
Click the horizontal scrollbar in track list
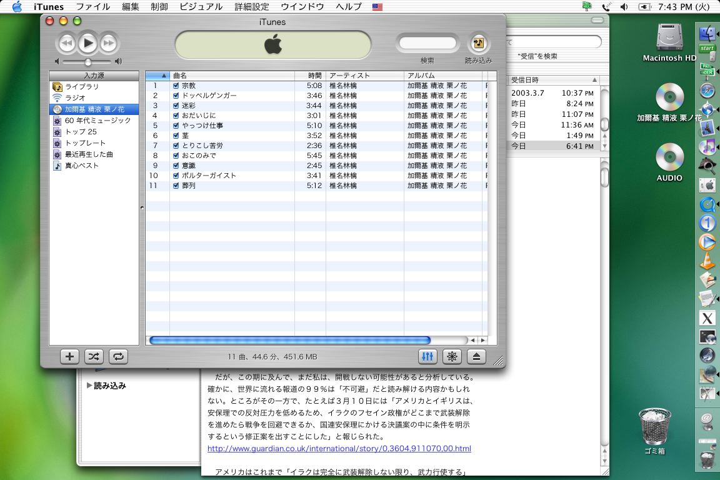[x=290, y=341]
